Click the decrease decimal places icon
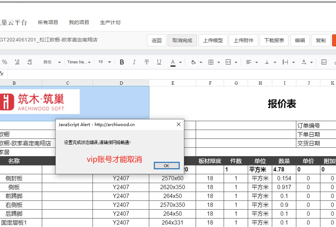 (29, 62)
